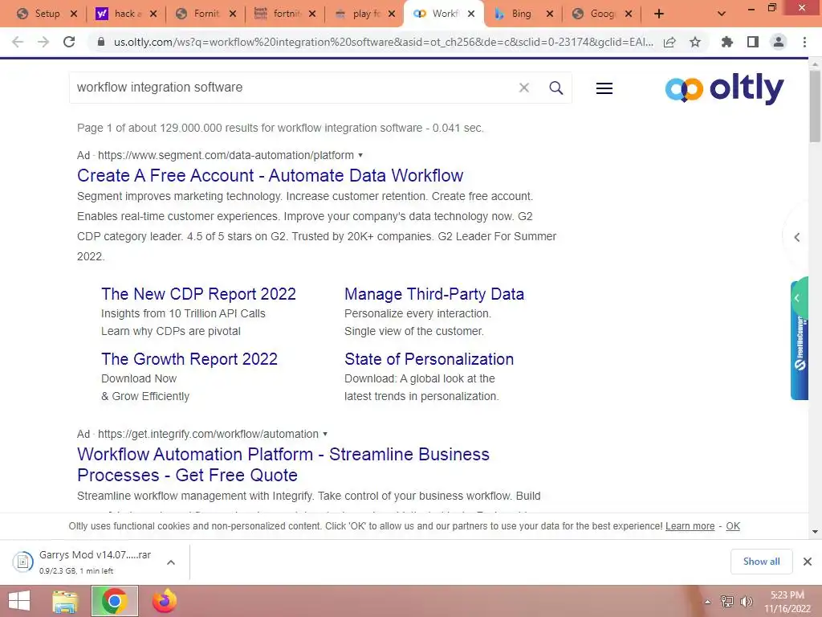Expand the integrify.com ad URL dropdown arrow
822x617 pixels.
pos(325,434)
